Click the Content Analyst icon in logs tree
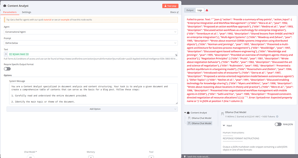 click(x=188, y=113)
